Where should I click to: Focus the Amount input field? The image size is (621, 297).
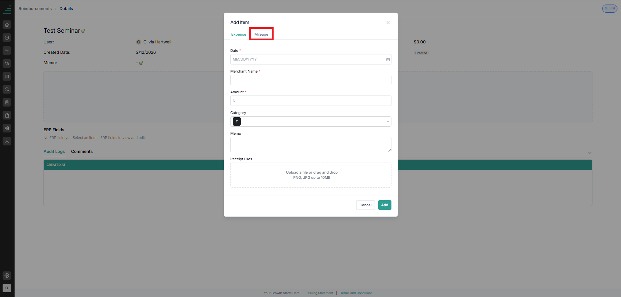[x=311, y=101]
